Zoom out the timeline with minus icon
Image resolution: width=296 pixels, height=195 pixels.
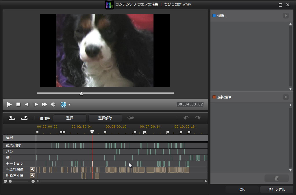pyautogui.click(x=5, y=181)
